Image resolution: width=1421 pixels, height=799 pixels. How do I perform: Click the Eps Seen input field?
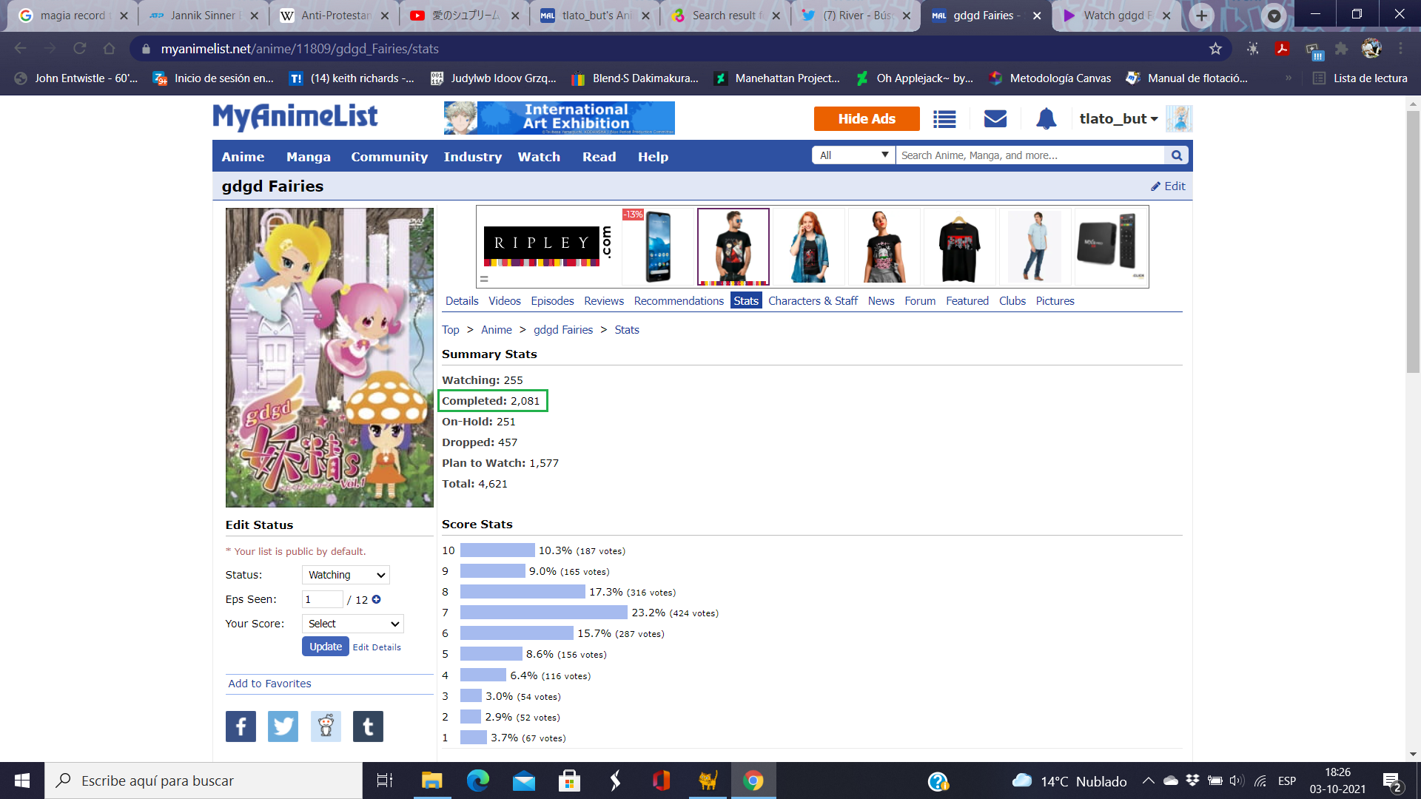(x=322, y=600)
